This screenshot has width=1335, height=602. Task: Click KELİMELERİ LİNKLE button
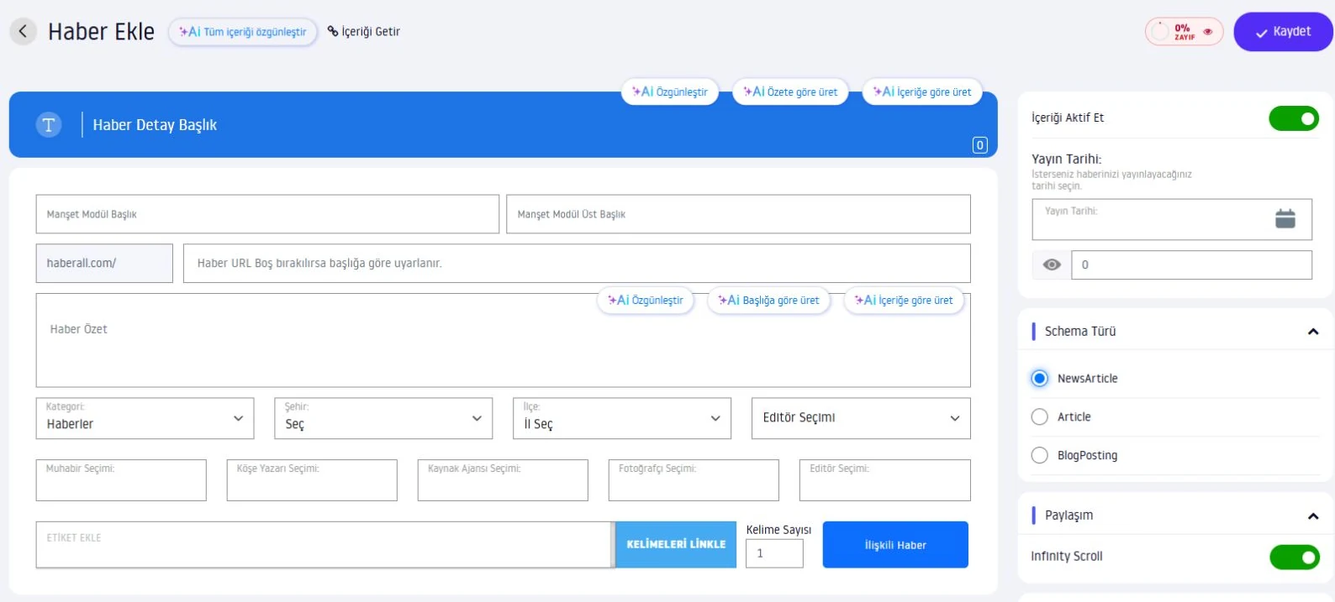coord(676,545)
